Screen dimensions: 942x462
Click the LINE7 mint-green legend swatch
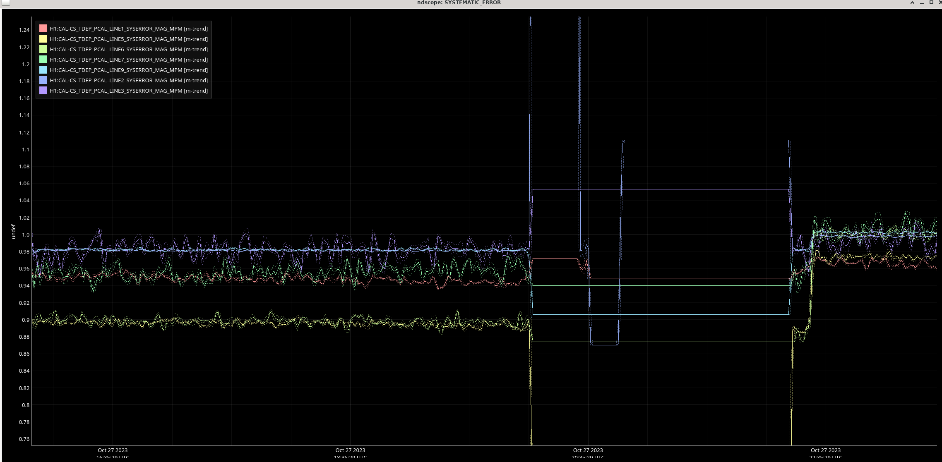(x=43, y=60)
